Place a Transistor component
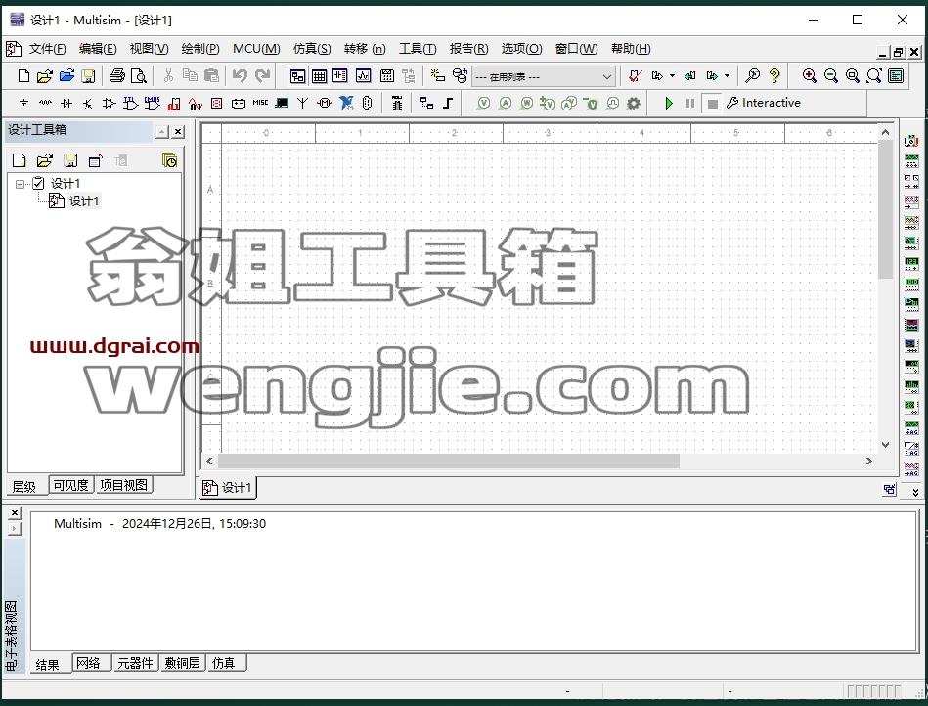The image size is (928, 706). 88,103
